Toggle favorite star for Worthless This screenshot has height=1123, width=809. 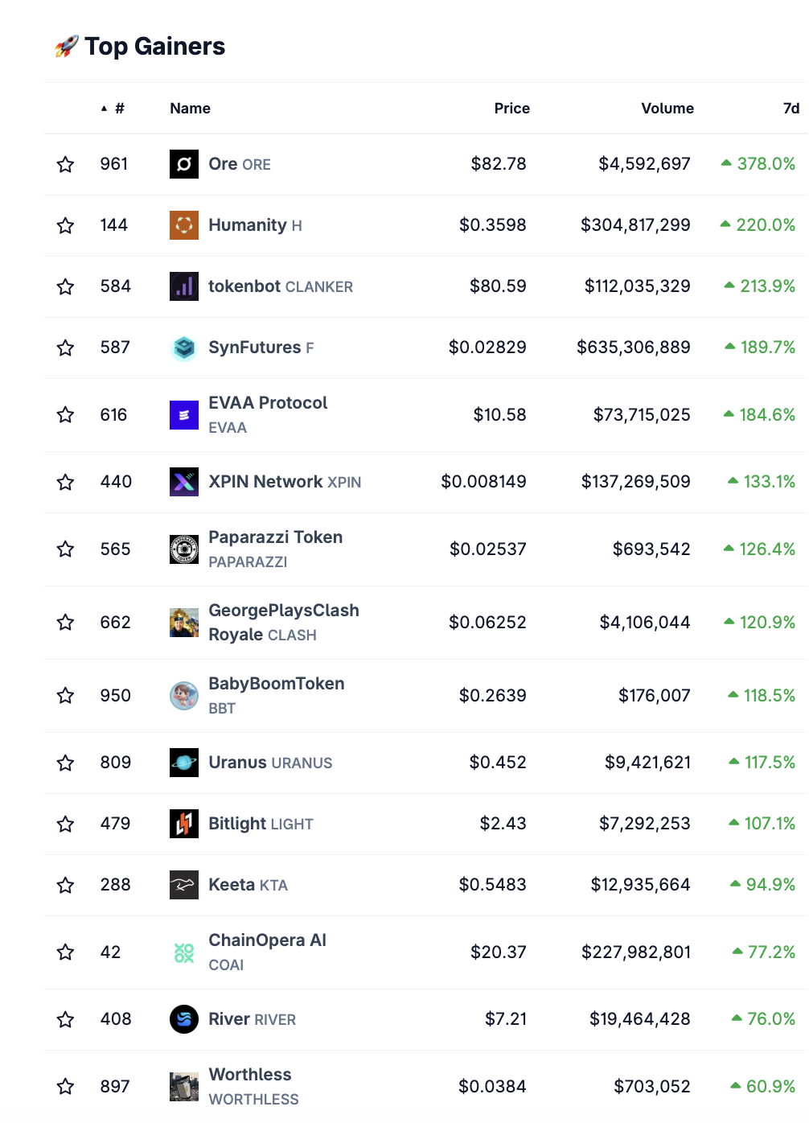click(x=66, y=1087)
